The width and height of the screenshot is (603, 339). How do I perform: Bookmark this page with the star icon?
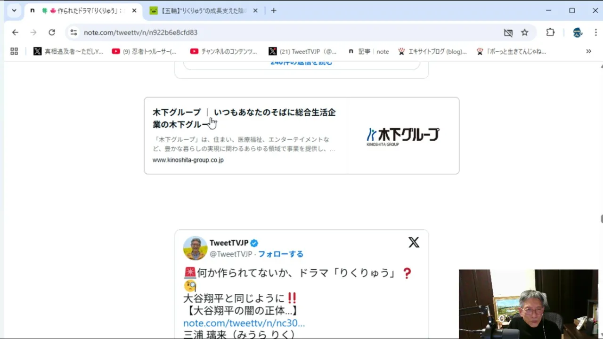[x=524, y=32]
